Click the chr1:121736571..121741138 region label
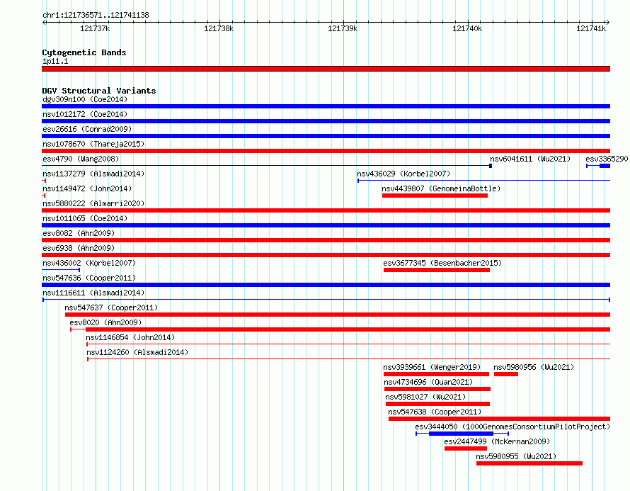The image size is (630, 491). (x=96, y=15)
